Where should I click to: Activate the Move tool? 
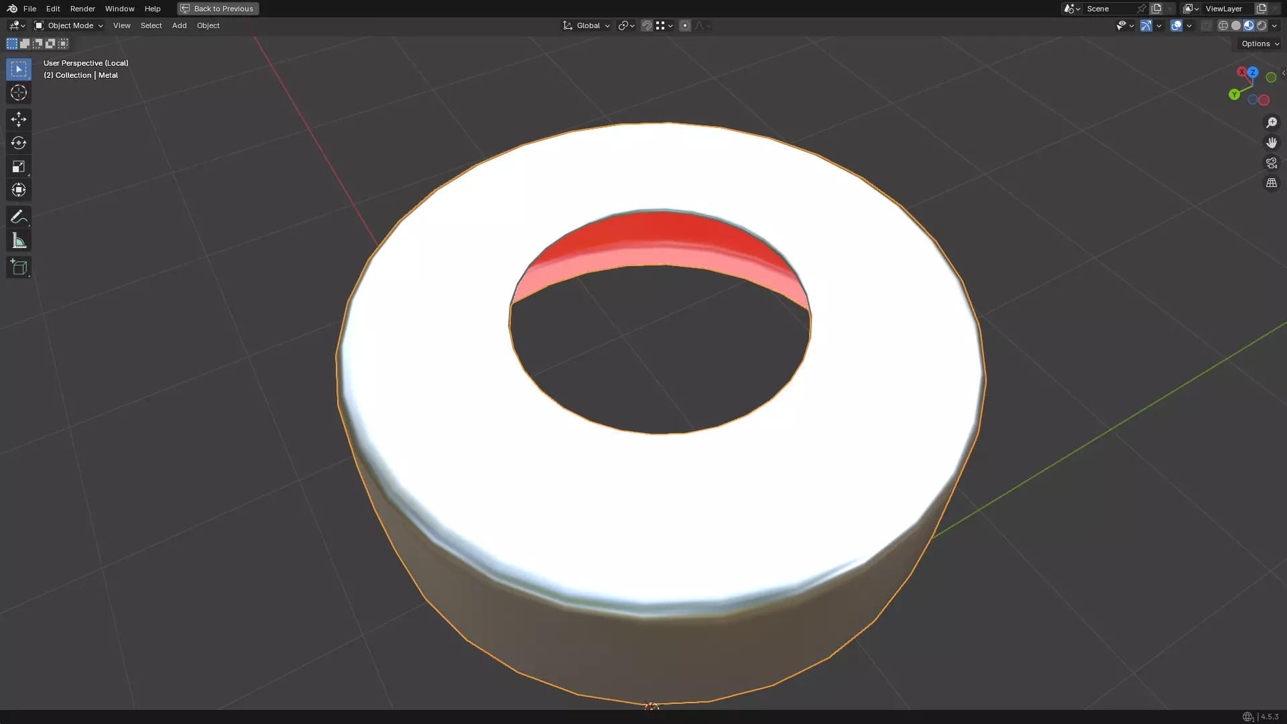tap(19, 119)
